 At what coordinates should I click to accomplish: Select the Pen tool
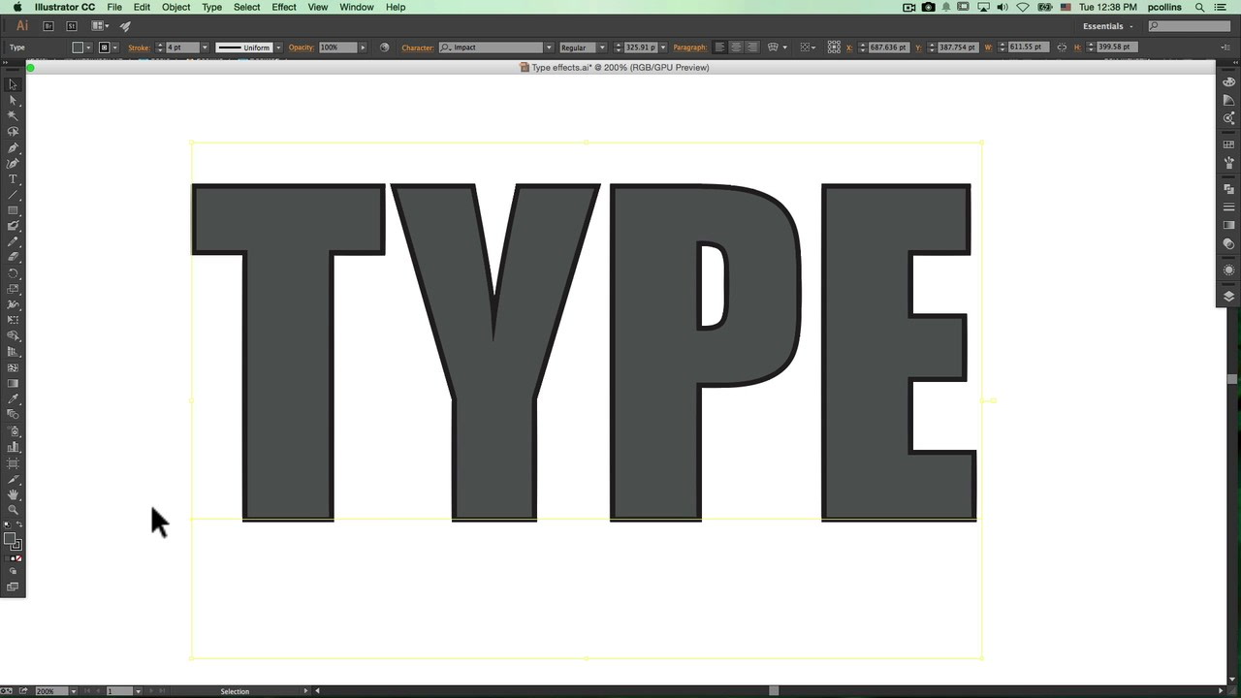click(x=13, y=148)
